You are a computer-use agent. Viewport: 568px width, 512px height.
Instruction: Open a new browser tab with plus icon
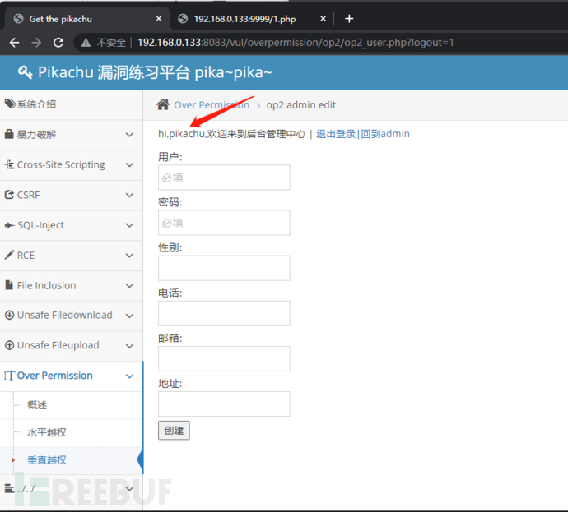349,18
